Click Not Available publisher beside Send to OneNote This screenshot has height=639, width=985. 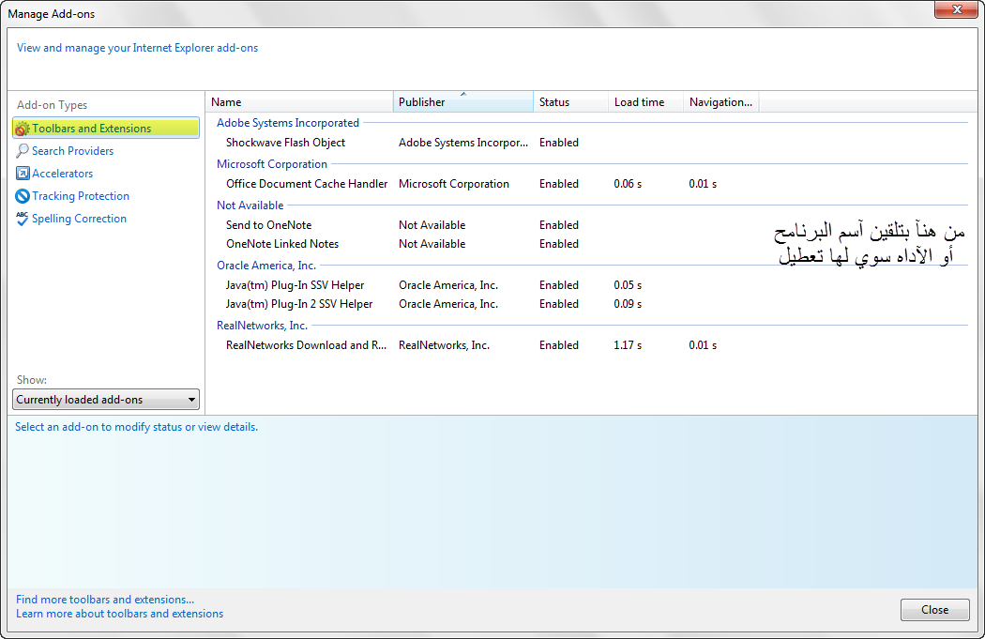click(x=432, y=225)
